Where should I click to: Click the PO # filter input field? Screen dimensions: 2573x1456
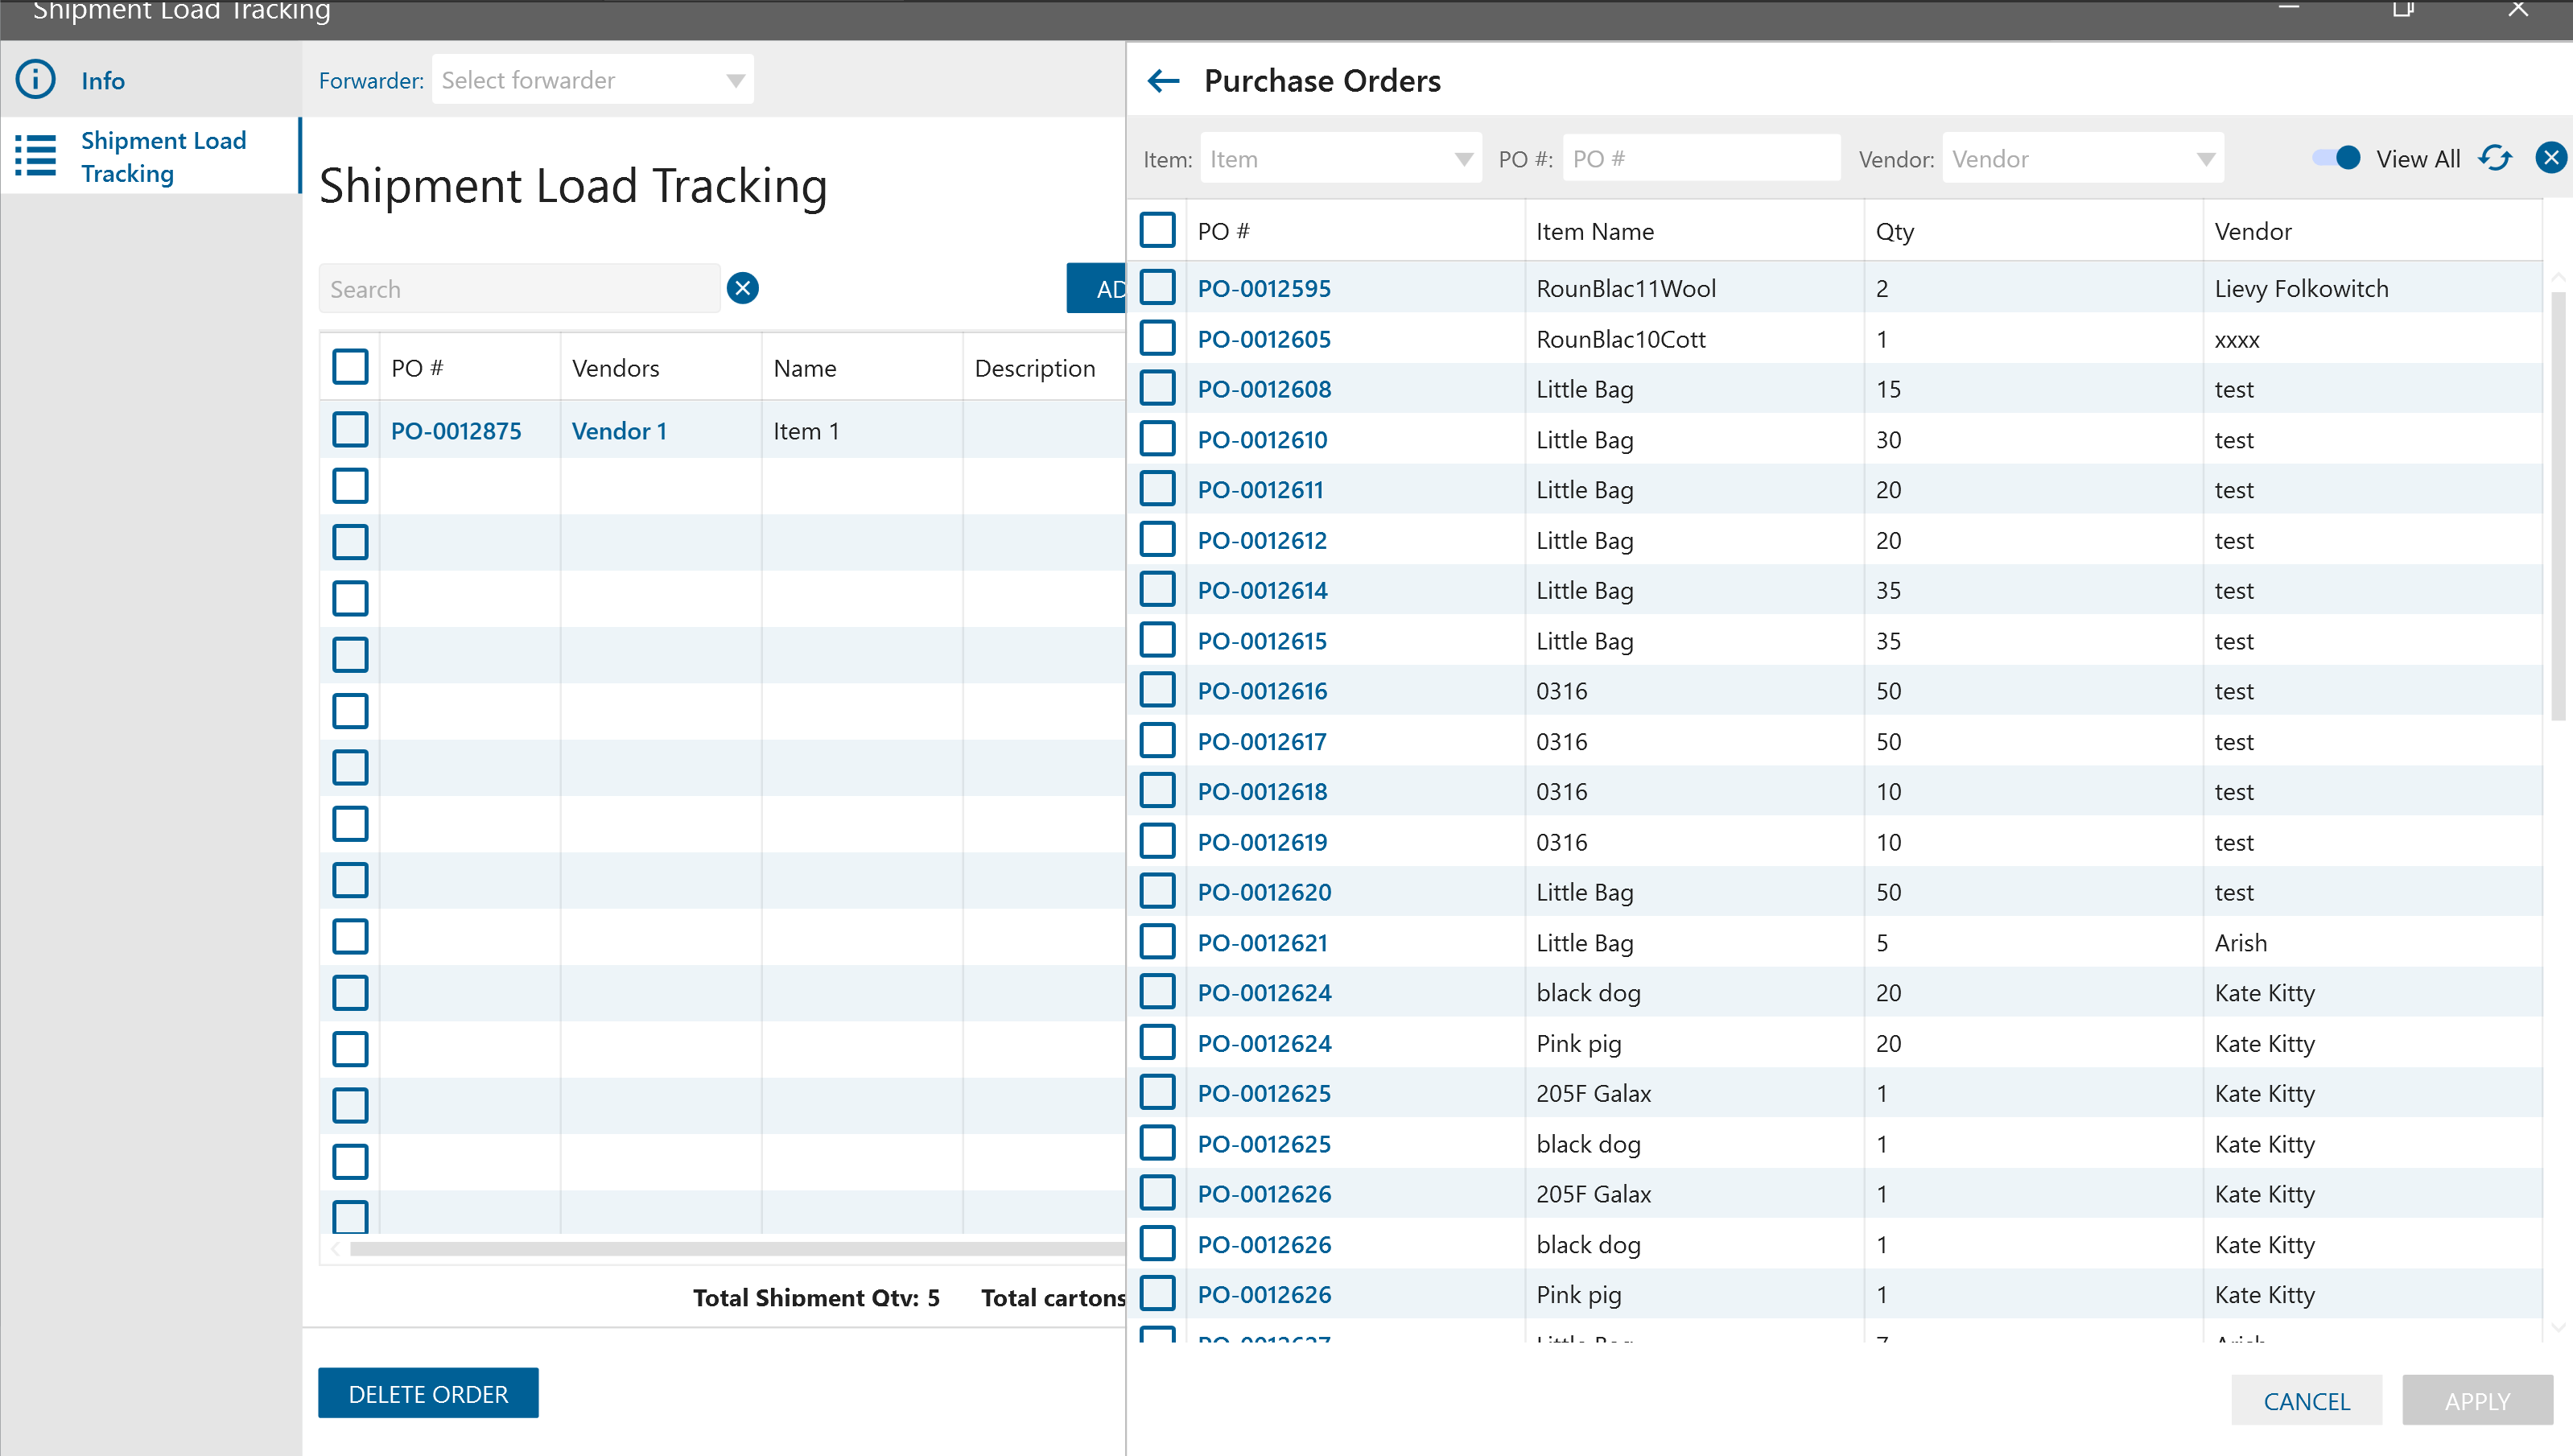tap(1701, 159)
